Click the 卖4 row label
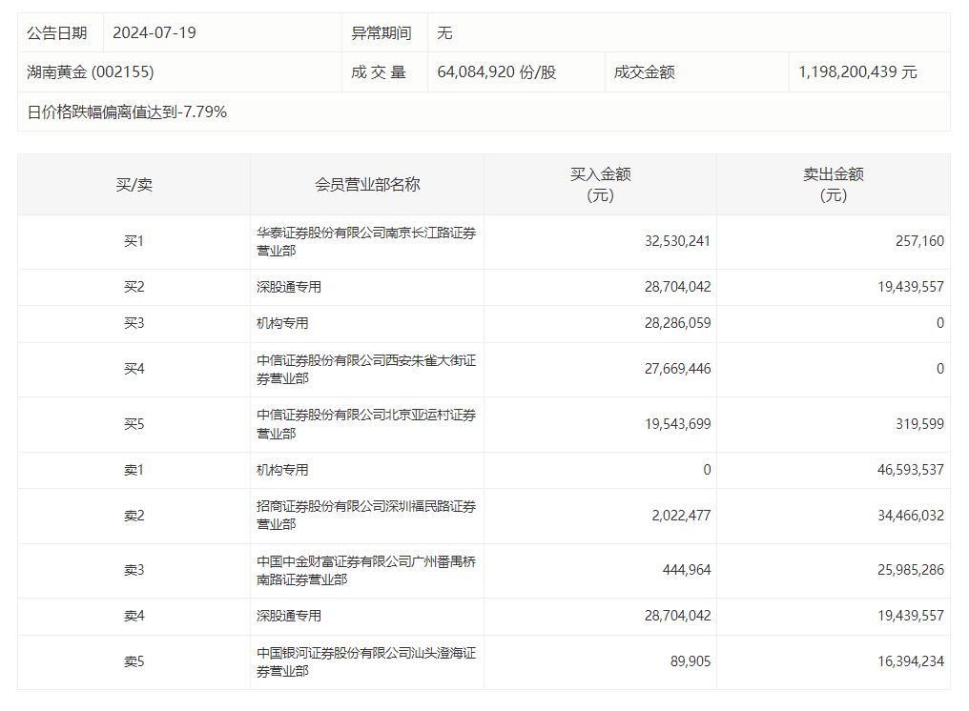The width and height of the screenshot is (969, 711). pyautogui.click(x=134, y=616)
